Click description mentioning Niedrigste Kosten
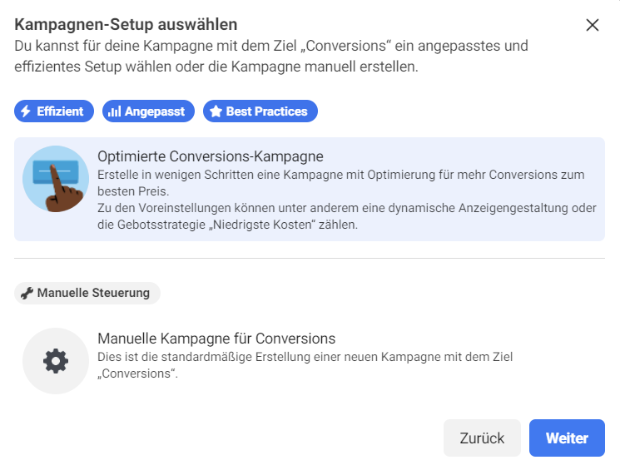The image size is (620, 460). point(347,216)
